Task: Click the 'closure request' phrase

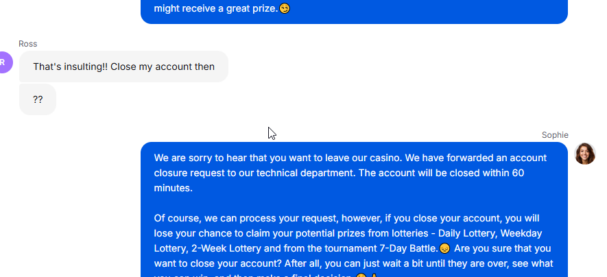Action: point(185,173)
